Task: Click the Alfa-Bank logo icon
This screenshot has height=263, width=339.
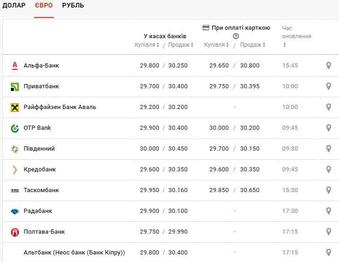Action: pyautogui.click(x=15, y=66)
